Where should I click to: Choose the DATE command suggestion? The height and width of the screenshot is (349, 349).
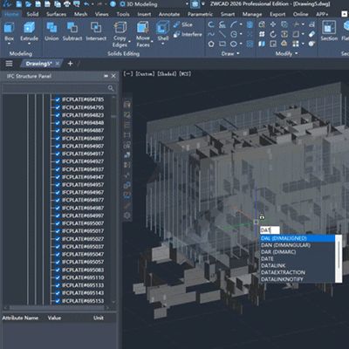click(x=297, y=259)
